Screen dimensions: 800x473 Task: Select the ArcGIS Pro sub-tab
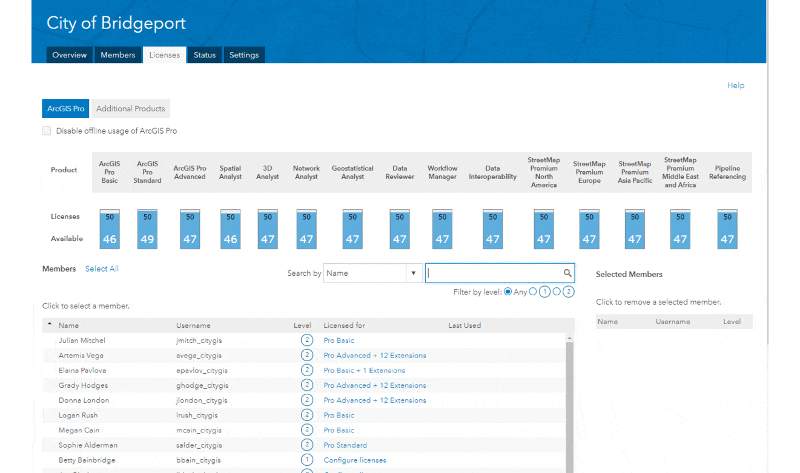66,109
